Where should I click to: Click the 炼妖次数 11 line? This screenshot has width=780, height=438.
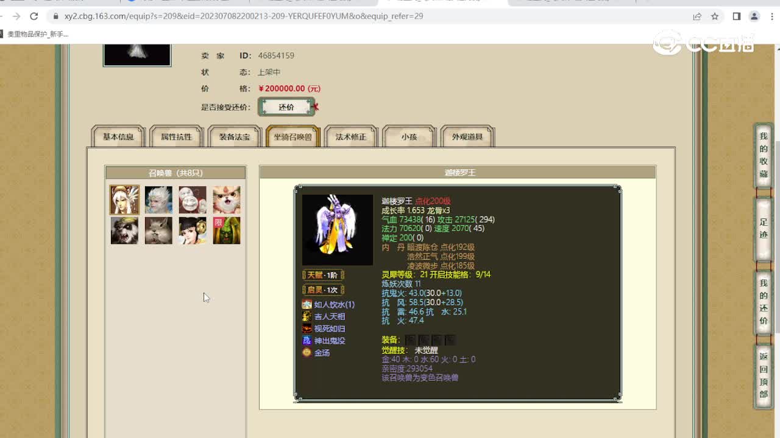click(x=401, y=284)
